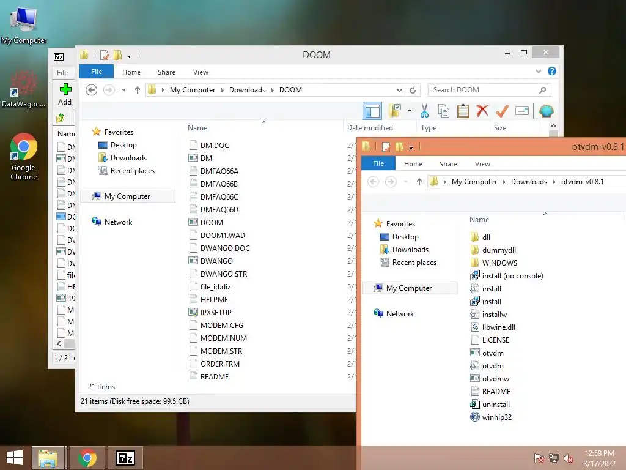Image resolution: width=626 pixels, height=470 pixels.
Task: Select the DWANGO.STR file
Action: tap(224, 274)
